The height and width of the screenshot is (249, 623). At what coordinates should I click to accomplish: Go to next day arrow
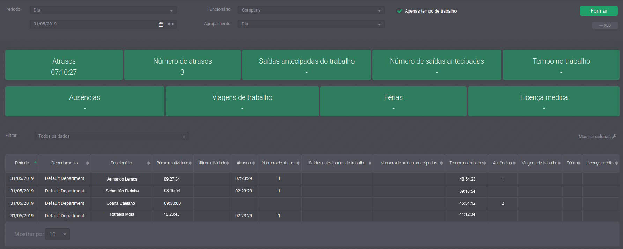(x=173, y=24)
